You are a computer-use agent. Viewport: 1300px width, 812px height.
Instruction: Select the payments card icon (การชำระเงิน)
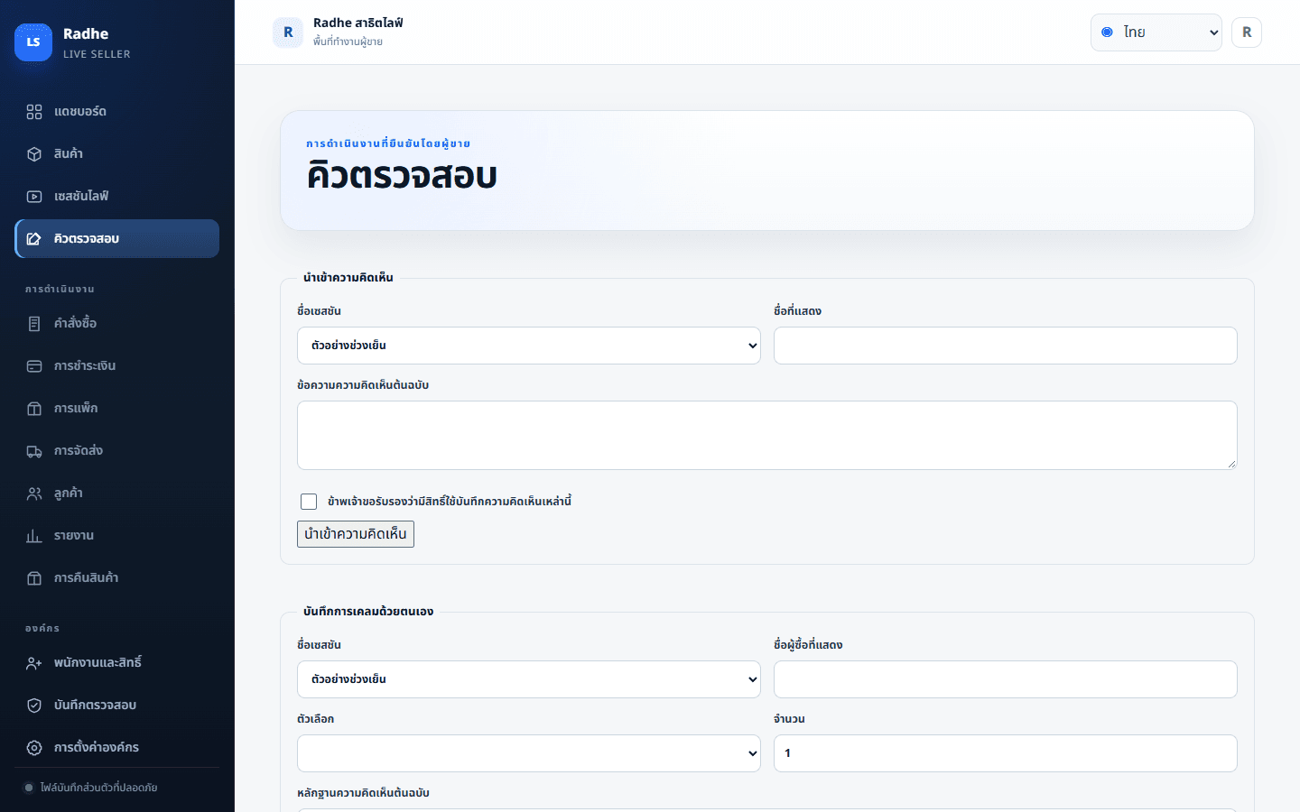34,366
